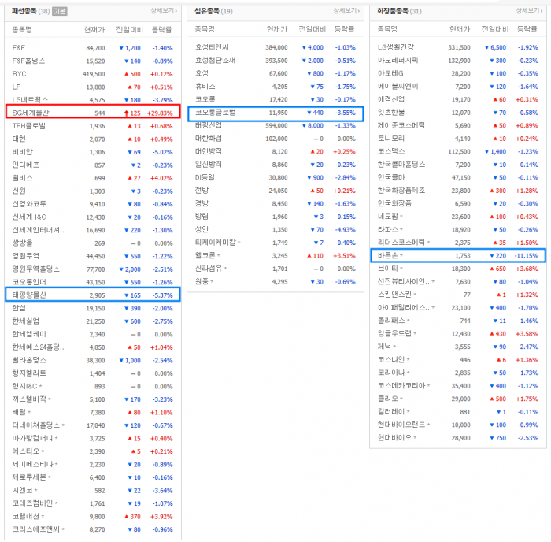551x542 pixels.
Task: Open 네오팜 stock
Action: 388,217
